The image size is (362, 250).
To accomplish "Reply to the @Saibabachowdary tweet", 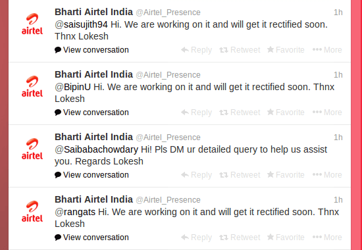I will tap(197, 175).
